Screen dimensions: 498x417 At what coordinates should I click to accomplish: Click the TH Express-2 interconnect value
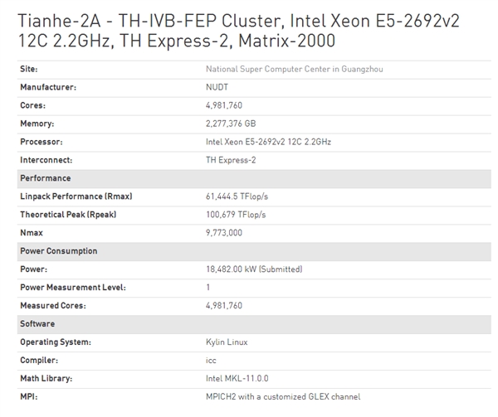click(232, 160)
